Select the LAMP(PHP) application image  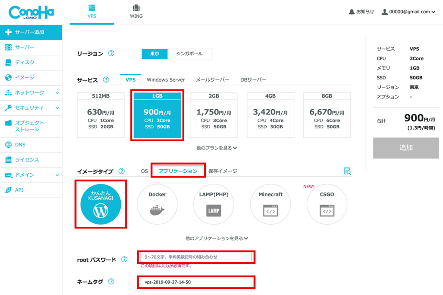[x=214, y=204]
